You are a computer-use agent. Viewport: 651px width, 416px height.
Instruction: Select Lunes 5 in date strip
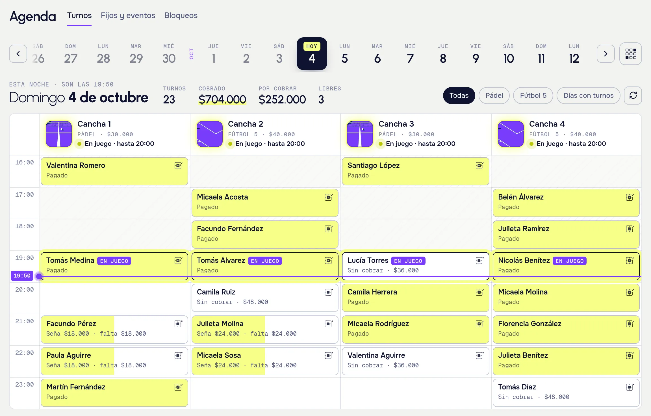click(x=344, y=54)
